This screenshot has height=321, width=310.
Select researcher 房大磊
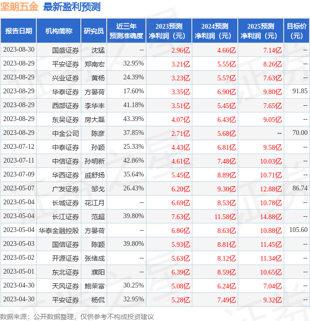pyautogui.click(x=95, y=120)
